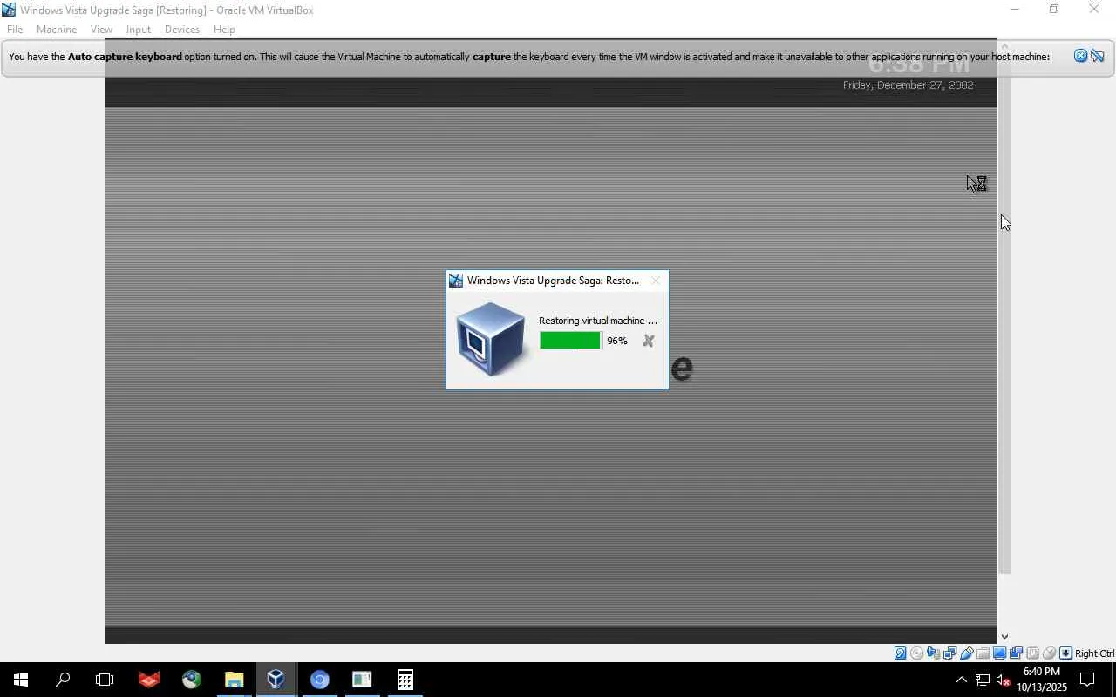The height and width of the screenshot is (697, 1116).
Task: Close the Restoring progress dialog
Action: click(x=655, y=281)
